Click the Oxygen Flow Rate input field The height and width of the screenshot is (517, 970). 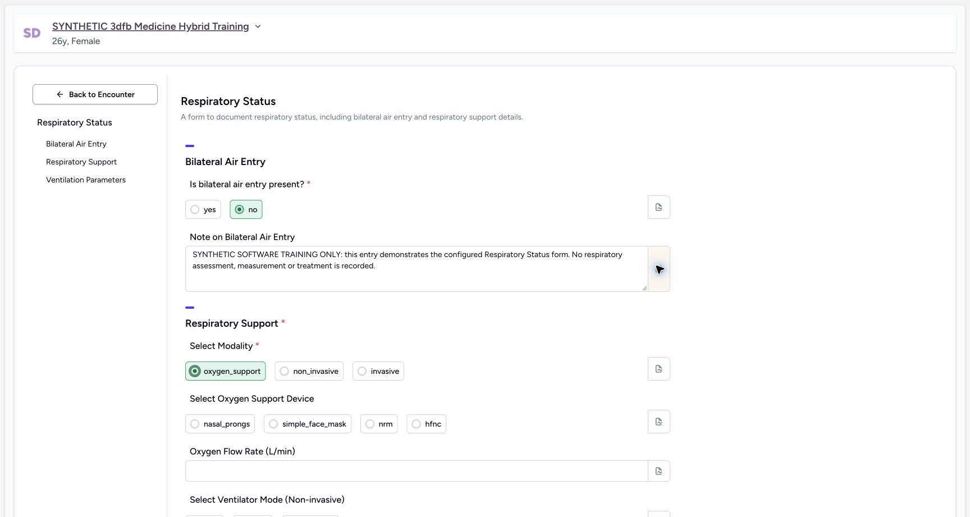(x=417, y=471)
